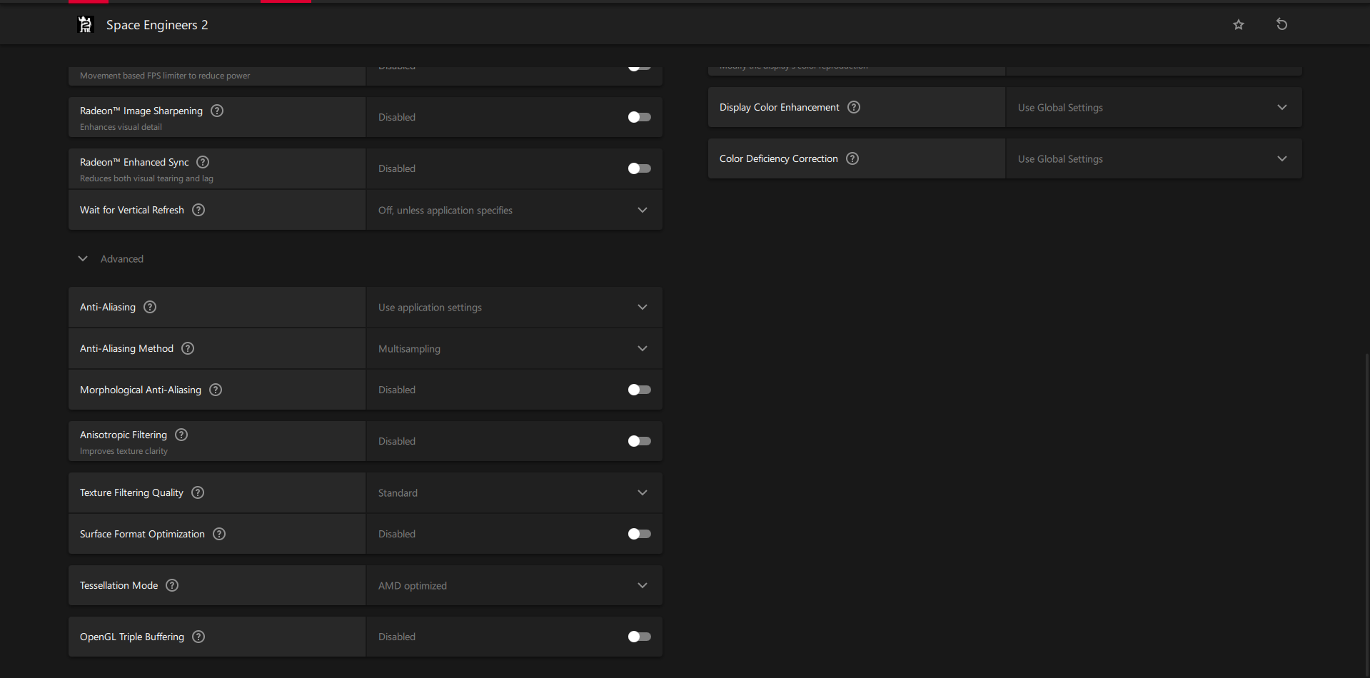
Task: Open help for Color Deficiency Correction
Action: pyautogui.click(x=852, y=158)
